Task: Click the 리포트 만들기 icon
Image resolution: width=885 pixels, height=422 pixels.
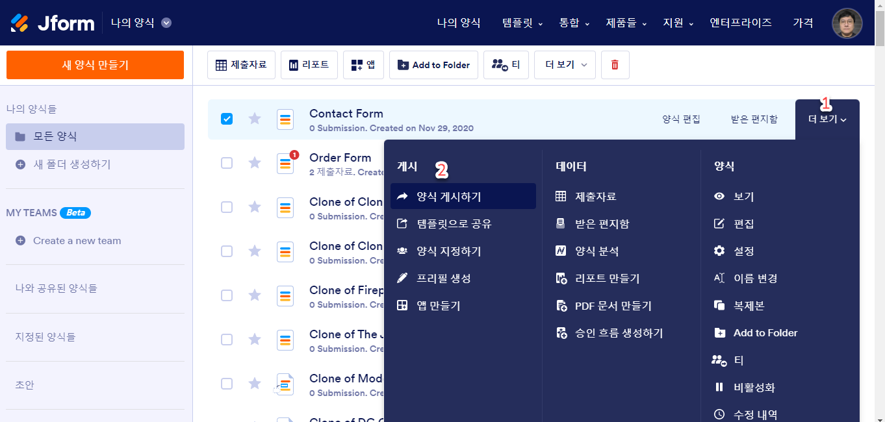Action: point(561,278)
